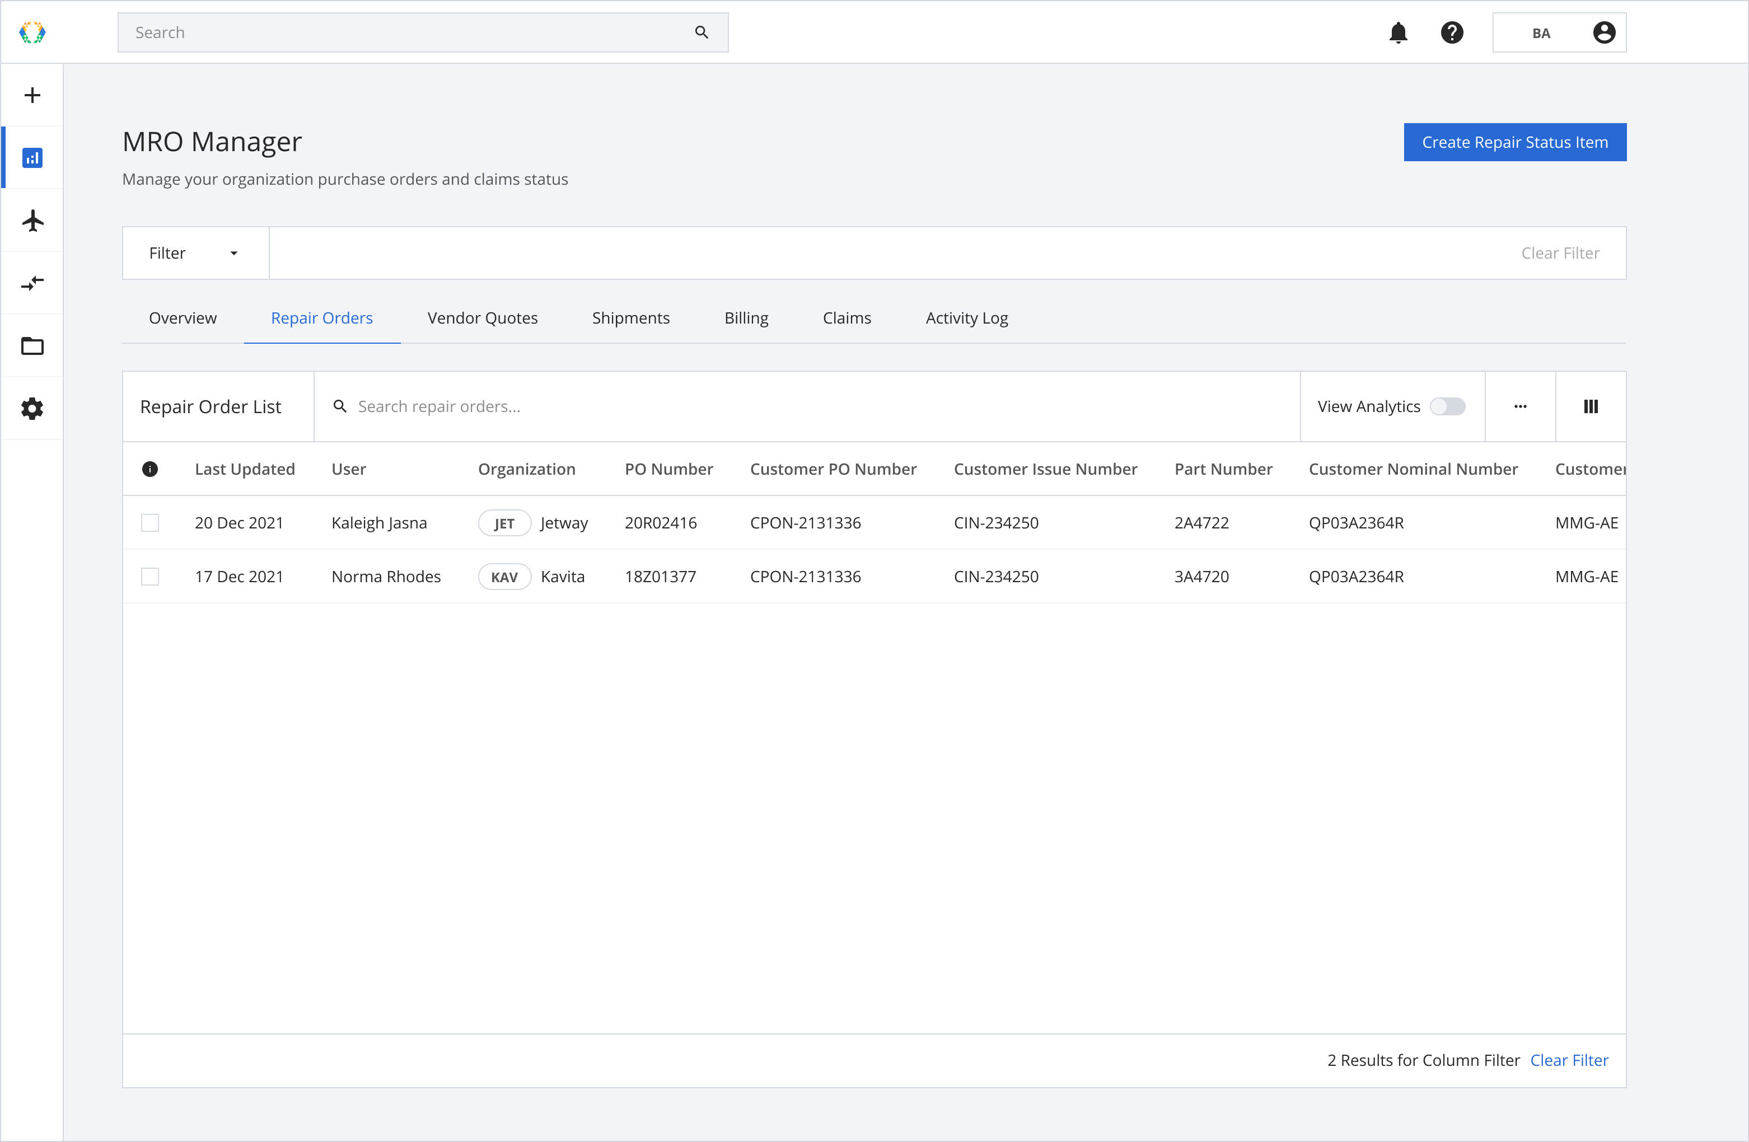Open notifications bell
Image resolution: width=1749 pixels, height=1142 pixels.
[1399, 32]
